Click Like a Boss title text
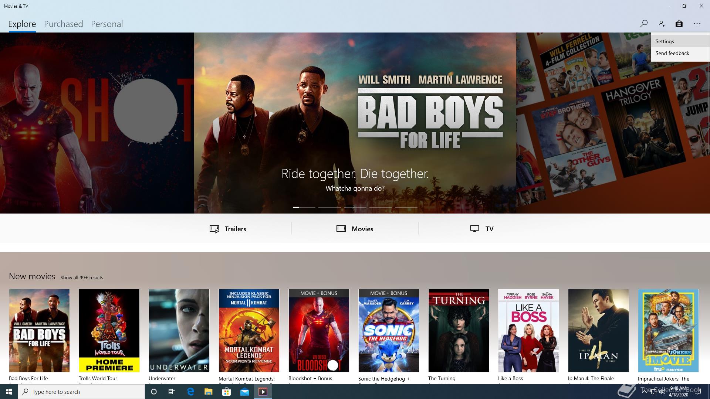This screenshot has width=710, height=399. click(x=510, y=378)
